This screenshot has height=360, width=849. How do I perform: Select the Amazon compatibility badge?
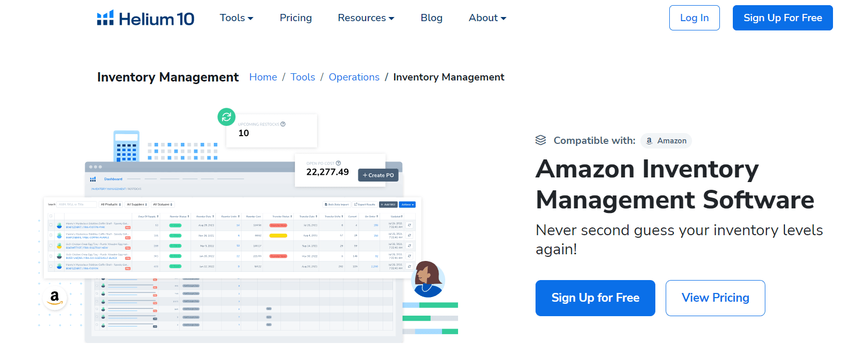pos(666,141)
